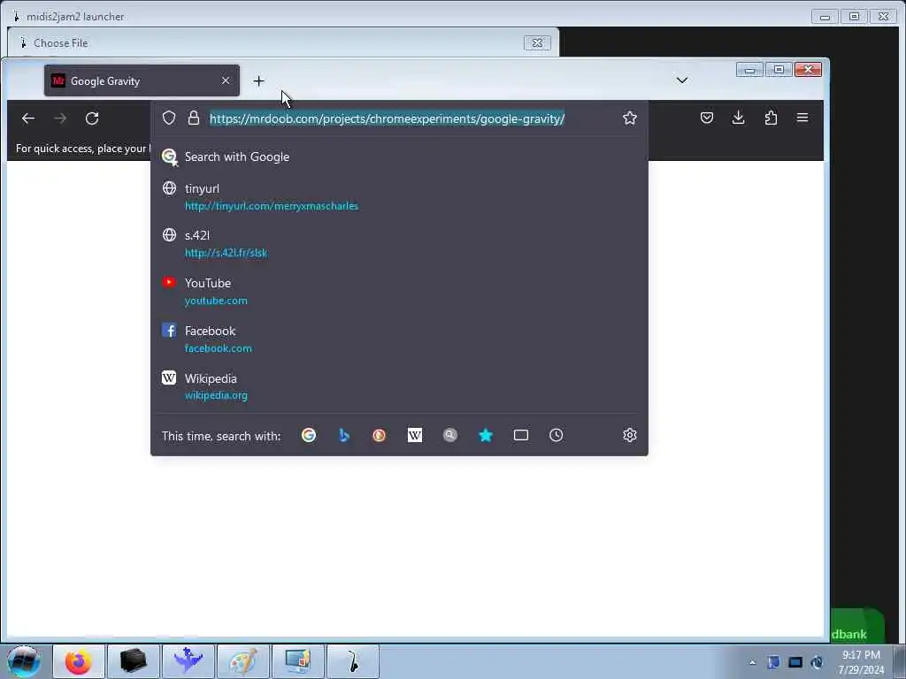Search this time with DuckDuckGo icon
The image size is (906, 679).
pos(379,435)
